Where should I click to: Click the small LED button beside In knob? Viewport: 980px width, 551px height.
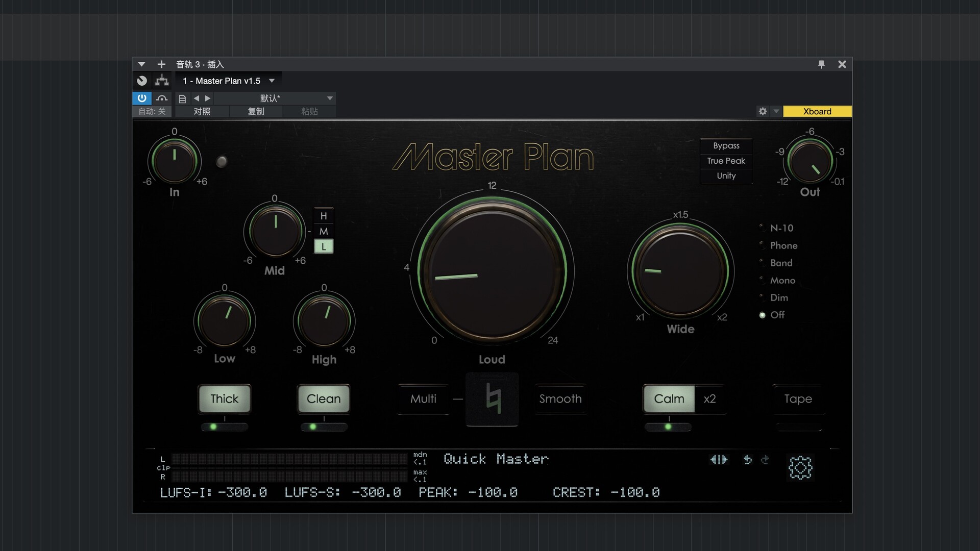(222, 162)
